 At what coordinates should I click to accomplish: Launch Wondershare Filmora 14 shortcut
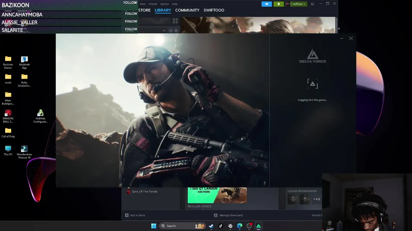(x=24, y=152)
